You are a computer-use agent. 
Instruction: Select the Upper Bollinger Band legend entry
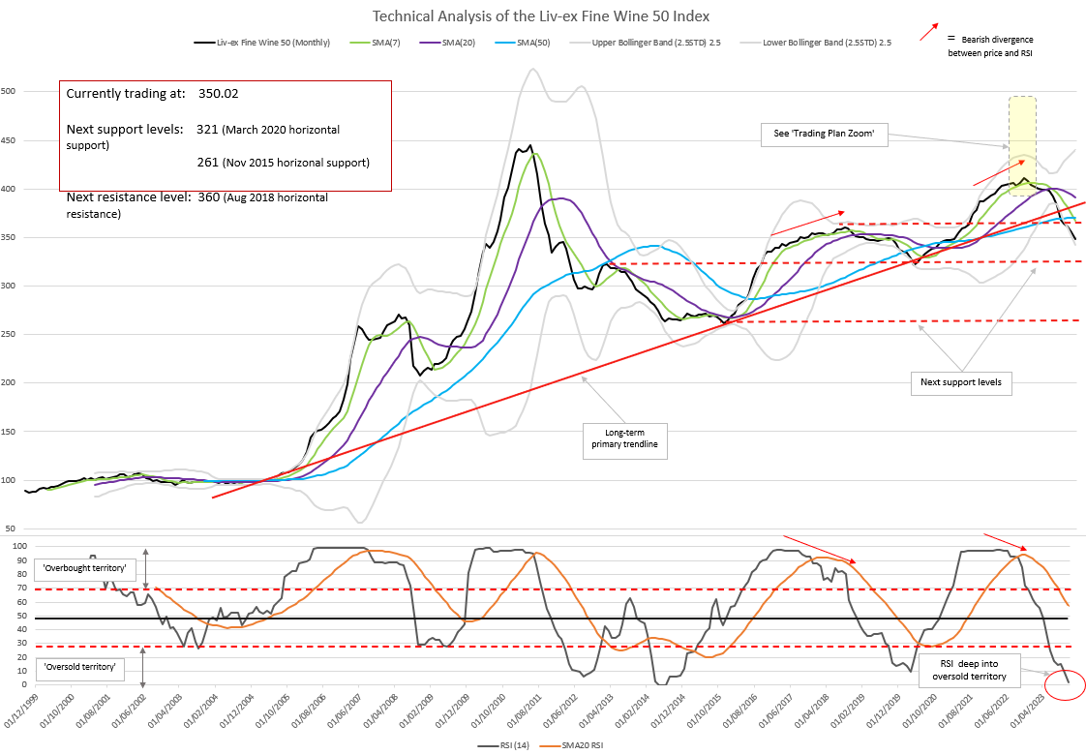click(646, 43)
